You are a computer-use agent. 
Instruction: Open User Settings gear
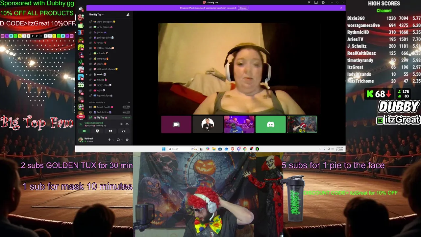click(127, 140)
